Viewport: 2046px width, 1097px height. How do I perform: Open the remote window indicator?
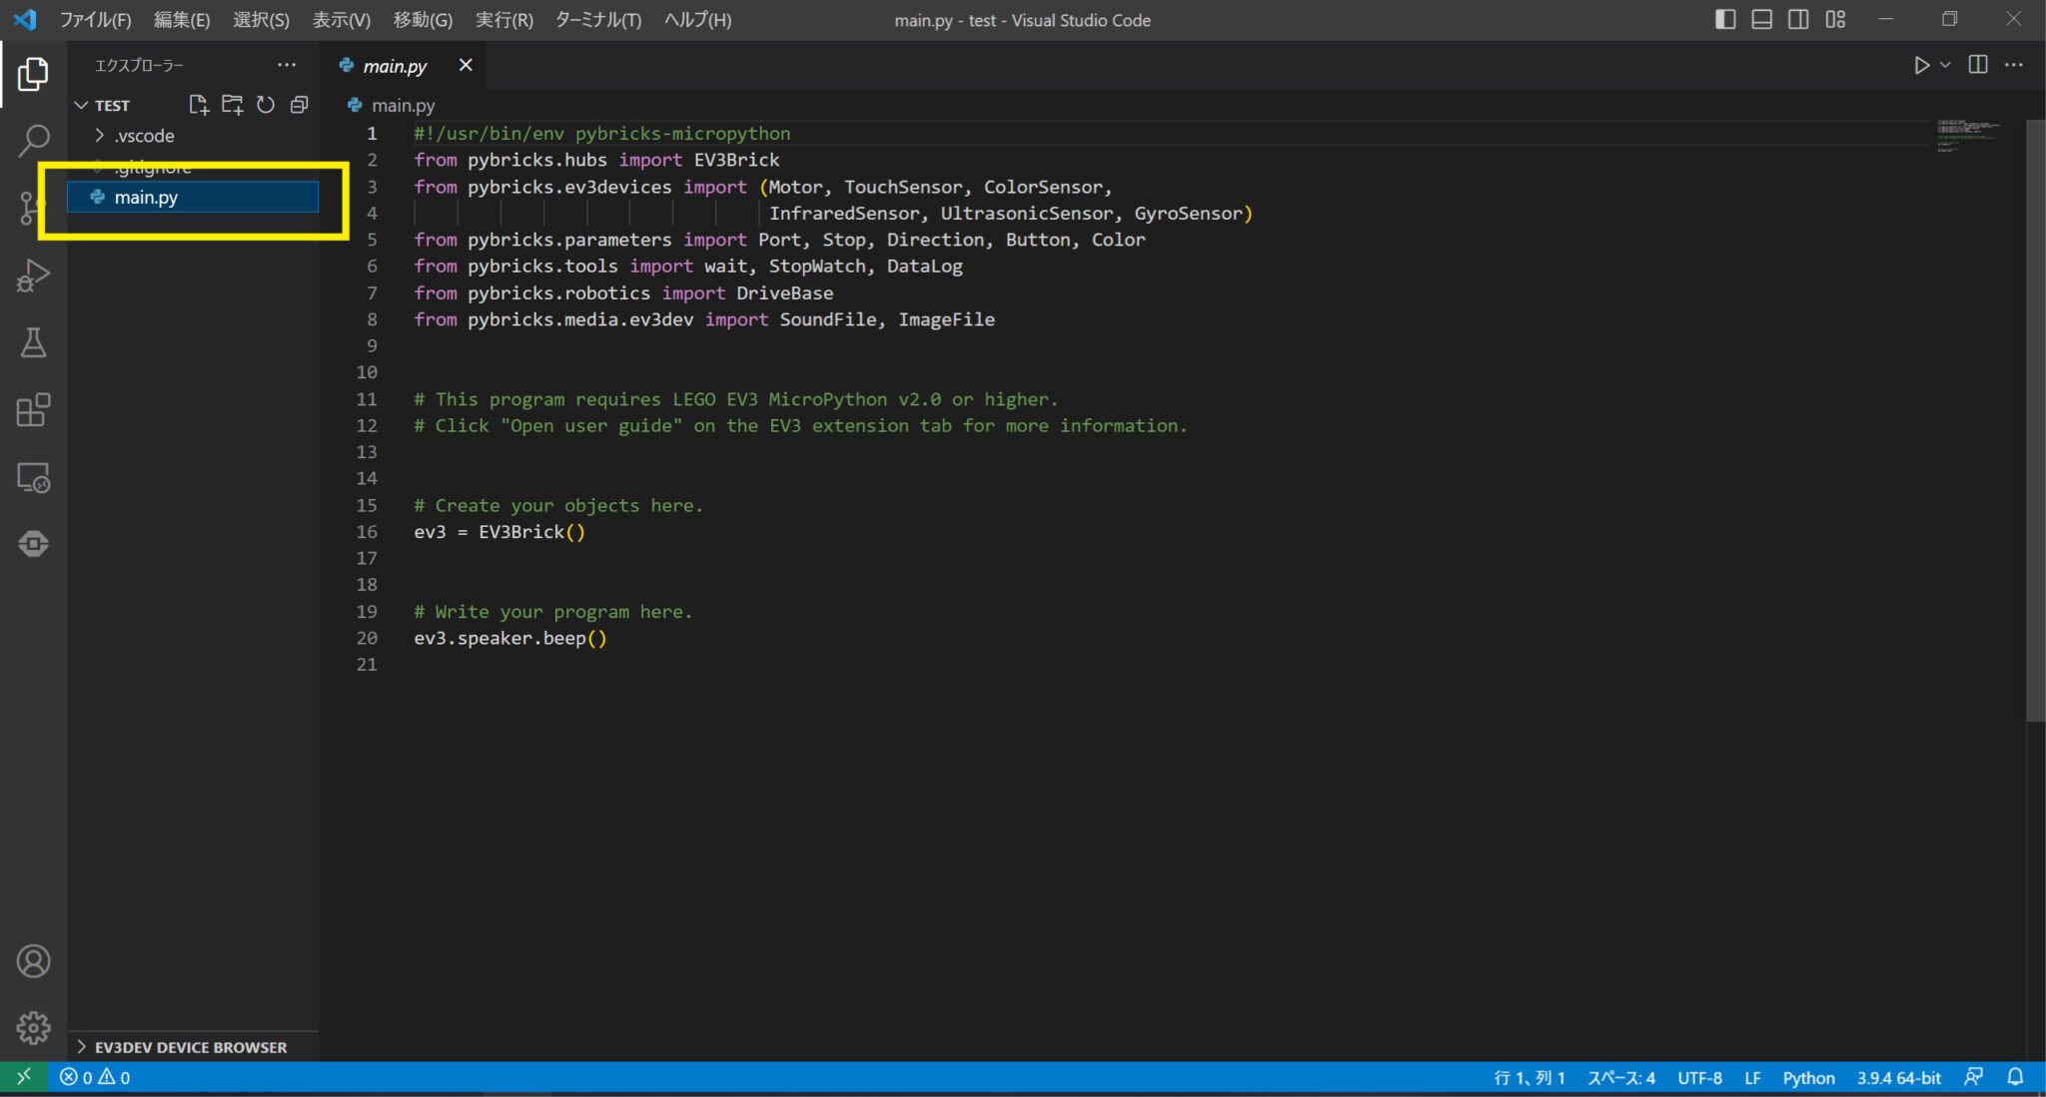click(x=24, y=1077)
